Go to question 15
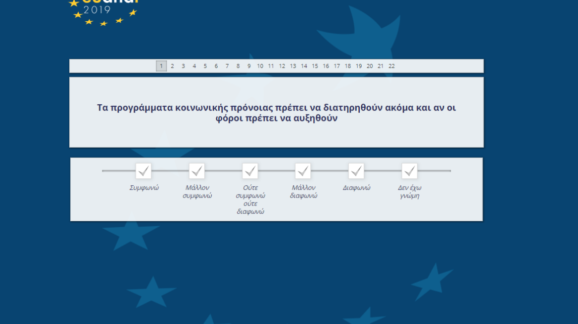Screen dimensions: 578x324 (x=314, y=66)
